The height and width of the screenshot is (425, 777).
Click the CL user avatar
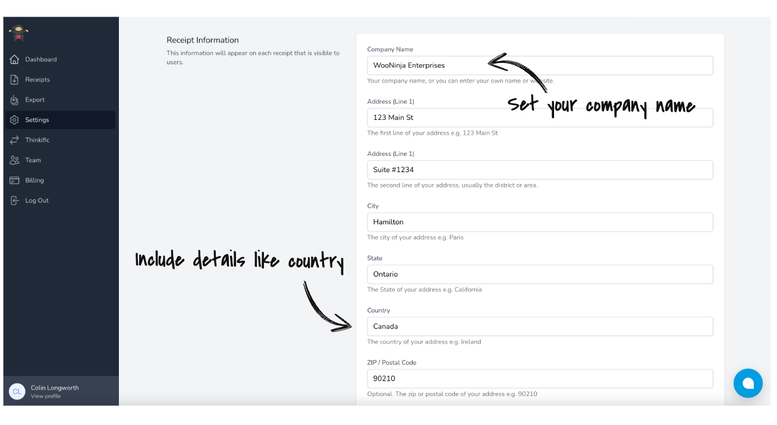click(17, 391)
